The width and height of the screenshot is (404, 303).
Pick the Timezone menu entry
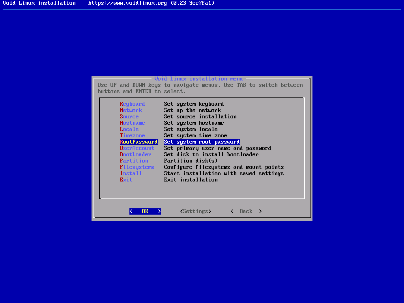click(132, 136)
